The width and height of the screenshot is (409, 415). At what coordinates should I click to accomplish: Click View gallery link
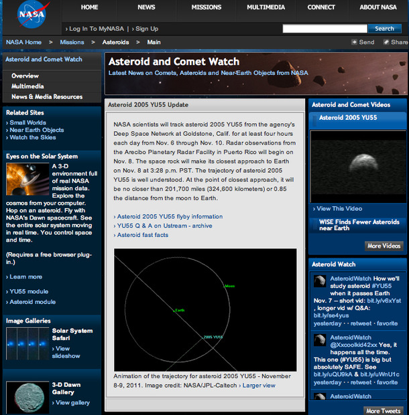[72, 402]
